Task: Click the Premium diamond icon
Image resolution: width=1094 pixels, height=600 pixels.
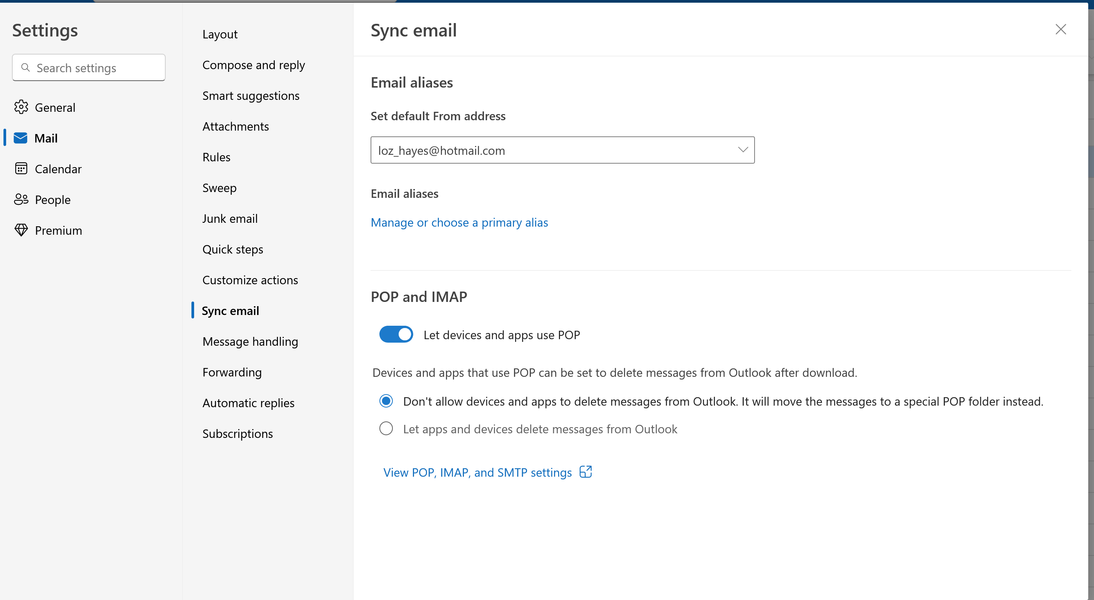Action: coord(21,230)
